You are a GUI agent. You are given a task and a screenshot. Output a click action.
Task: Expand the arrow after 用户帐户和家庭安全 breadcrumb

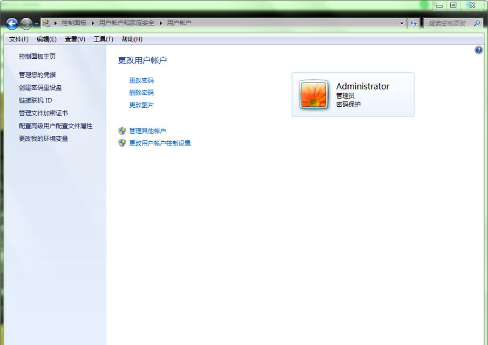(x=160, y=23)
